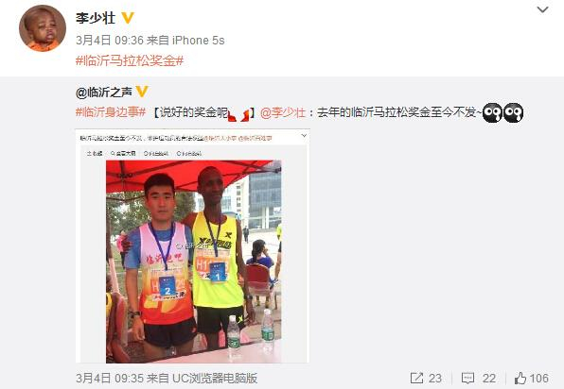
Task: Click the red emoji after 说好的奖金呢
Action: pyautogui.click(x=238, y=114)
